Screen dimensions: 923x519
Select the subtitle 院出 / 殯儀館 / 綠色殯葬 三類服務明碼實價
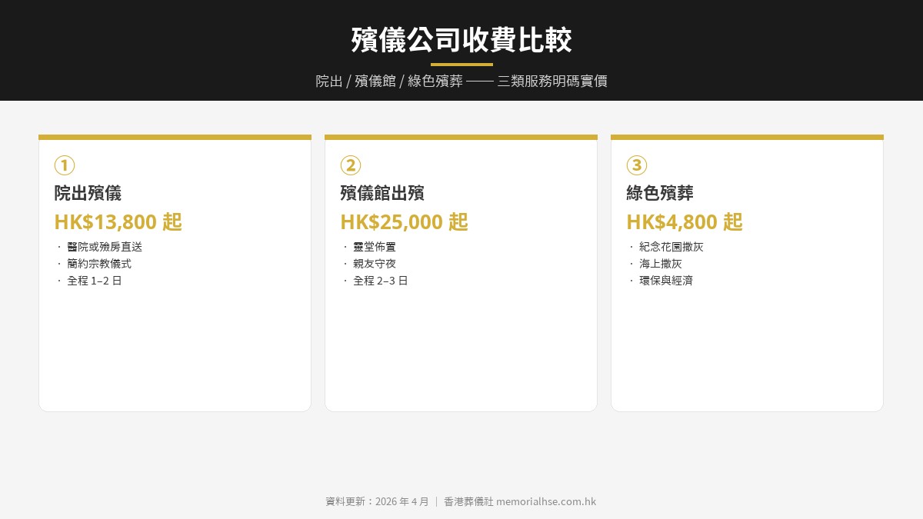pyautogui.click(x=461, y=81)
